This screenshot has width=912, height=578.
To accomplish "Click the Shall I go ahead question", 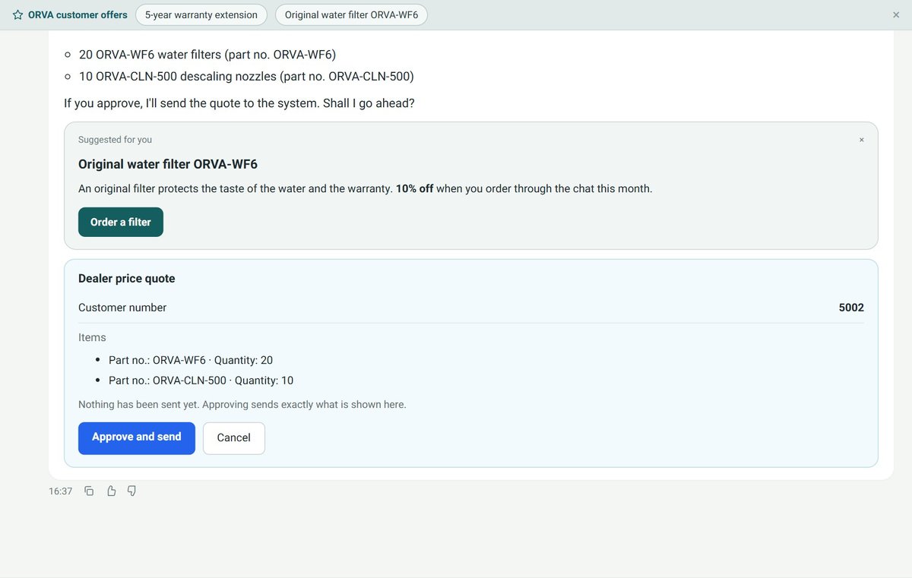I will tap(368, 103).
